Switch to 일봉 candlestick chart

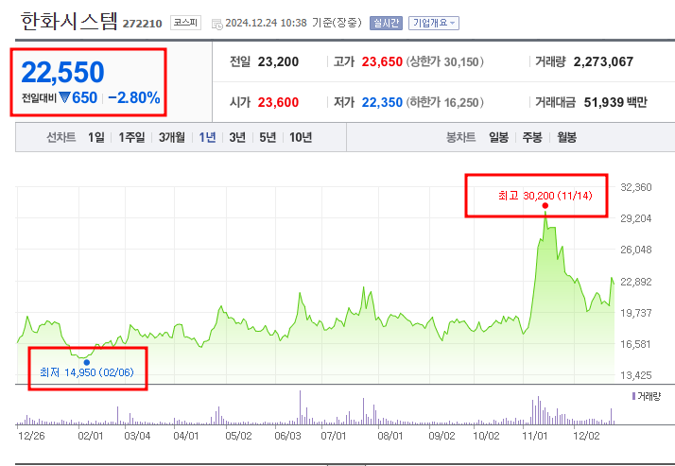498,137
